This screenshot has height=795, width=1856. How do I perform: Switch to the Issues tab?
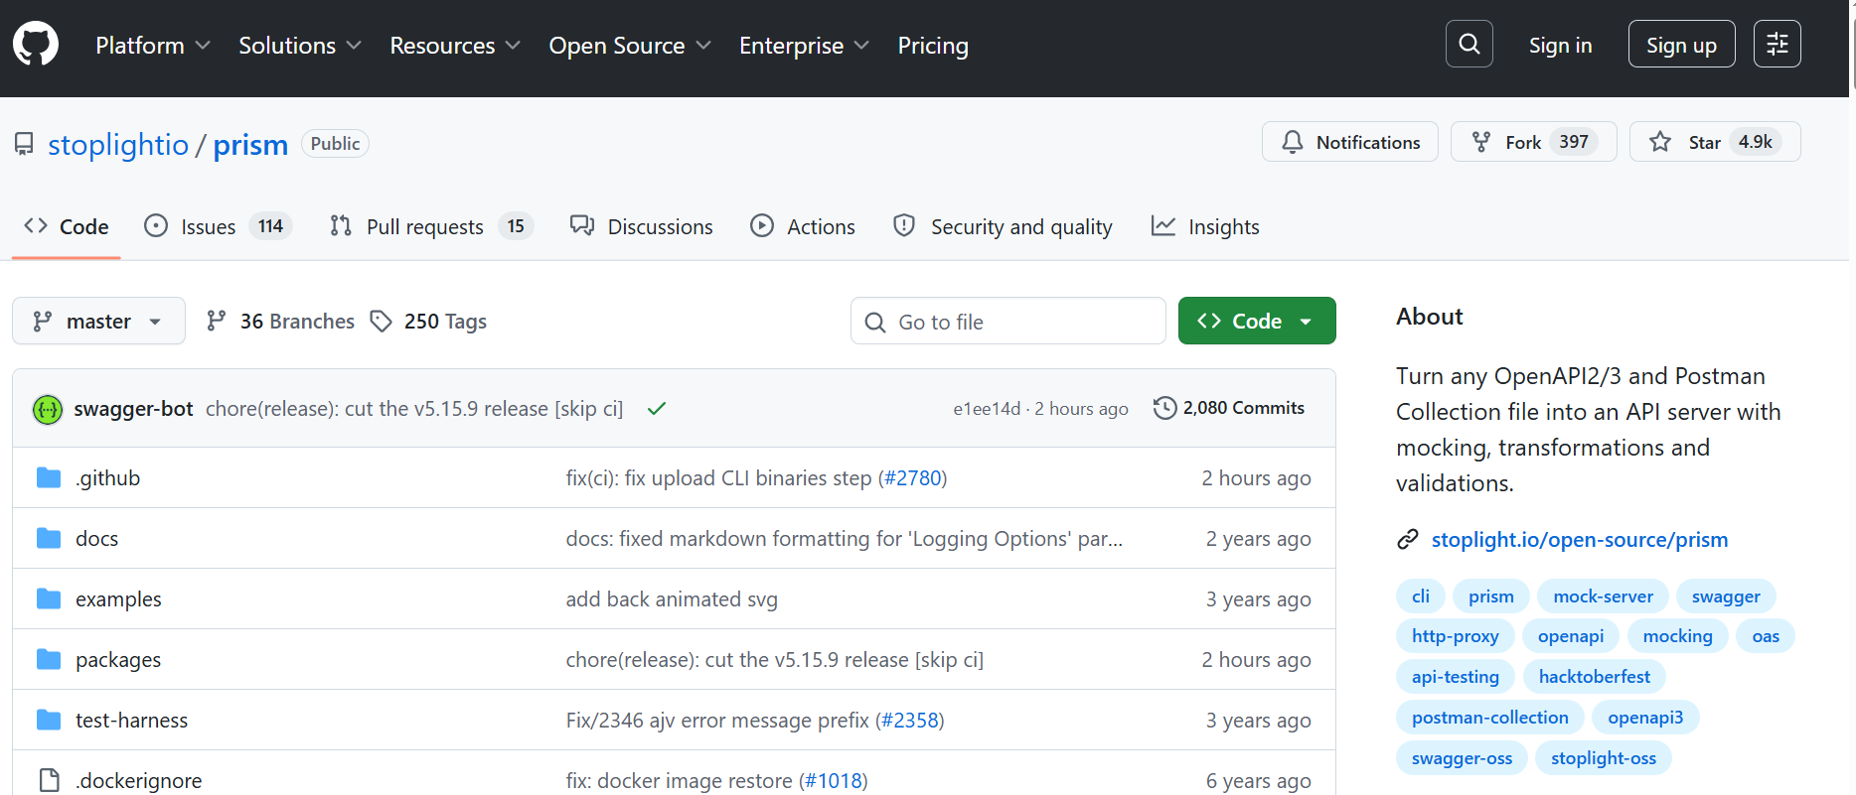217,226
